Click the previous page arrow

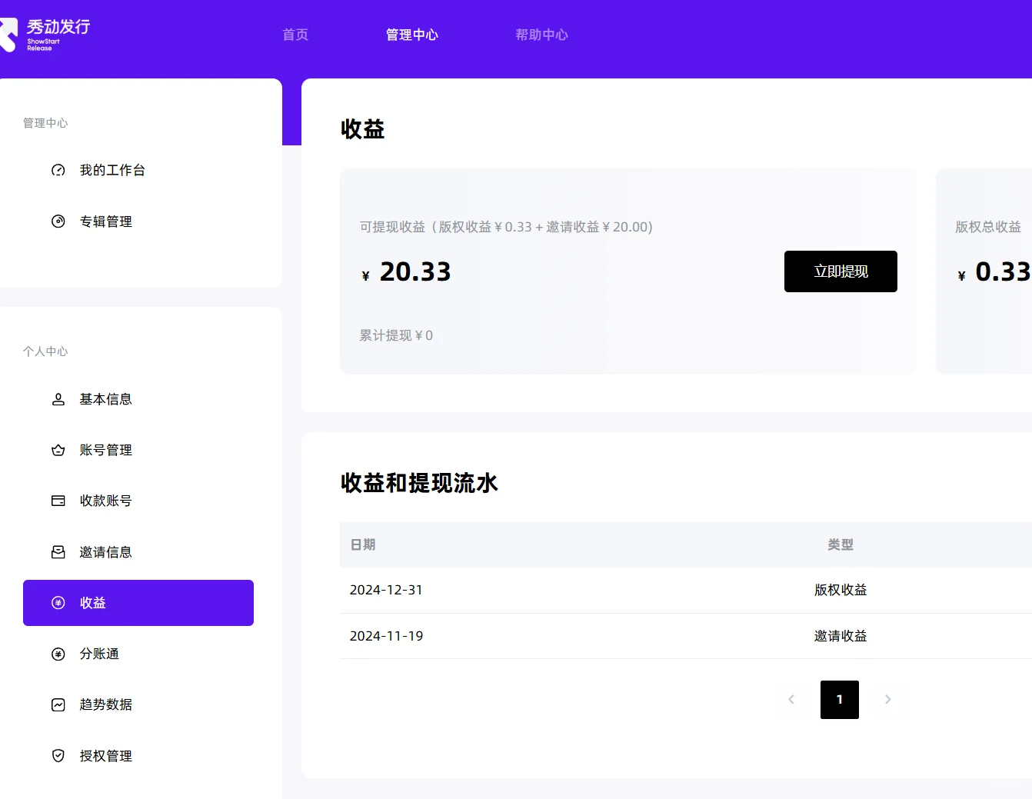pyautogui.click(x=791, y=700)
